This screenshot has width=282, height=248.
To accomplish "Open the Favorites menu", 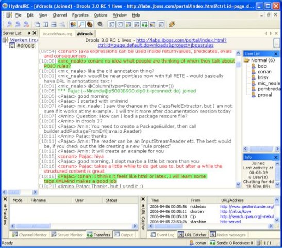I will [80, 15].
